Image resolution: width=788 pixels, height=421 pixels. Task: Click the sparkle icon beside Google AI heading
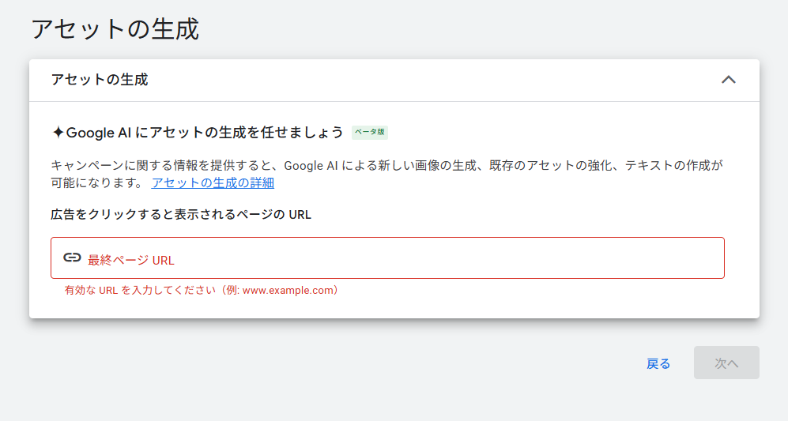[58, 132]
